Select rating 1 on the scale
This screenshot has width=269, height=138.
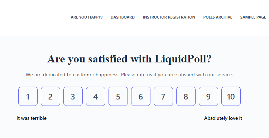(28, 96)
